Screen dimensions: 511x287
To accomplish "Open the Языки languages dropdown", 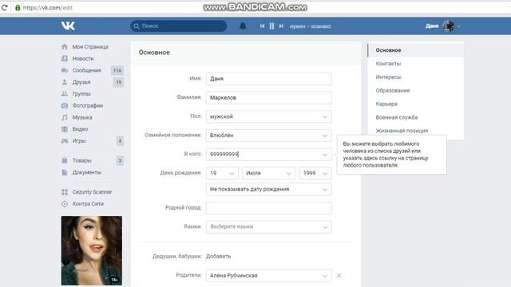I will click(x=269, y=226).
